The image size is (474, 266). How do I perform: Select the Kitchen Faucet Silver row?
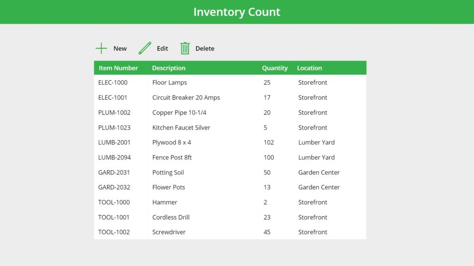(230, 127)
